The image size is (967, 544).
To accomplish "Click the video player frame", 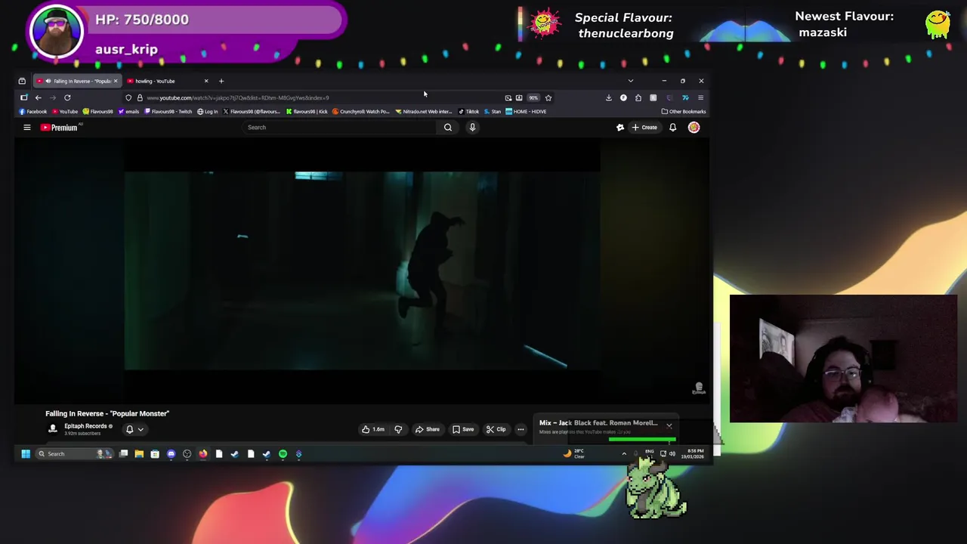I will 363,270.
